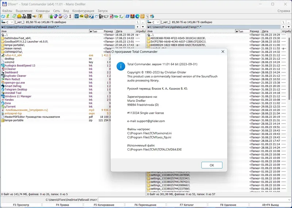This screenshot has width=292, height=208.
Task: Click the WinRAR books icon in toolbar
Action: [x=132, y=16]
